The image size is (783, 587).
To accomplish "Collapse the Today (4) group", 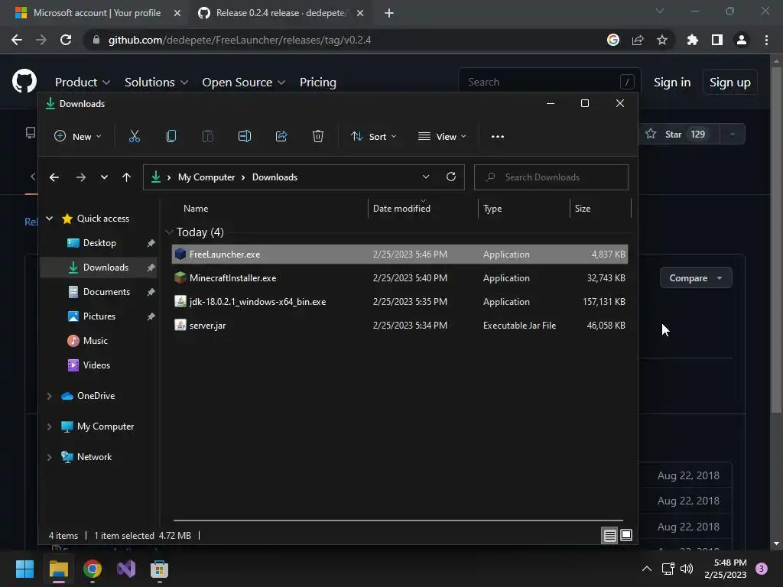I will point(169,232).
